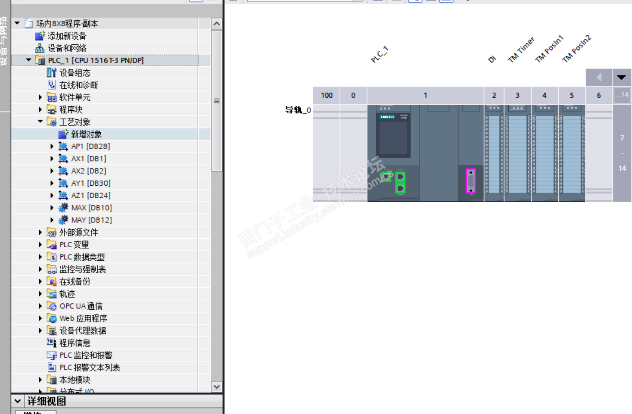
Task: Click the MAX [DB10] gear icon
Action: [x=63, y=208]
